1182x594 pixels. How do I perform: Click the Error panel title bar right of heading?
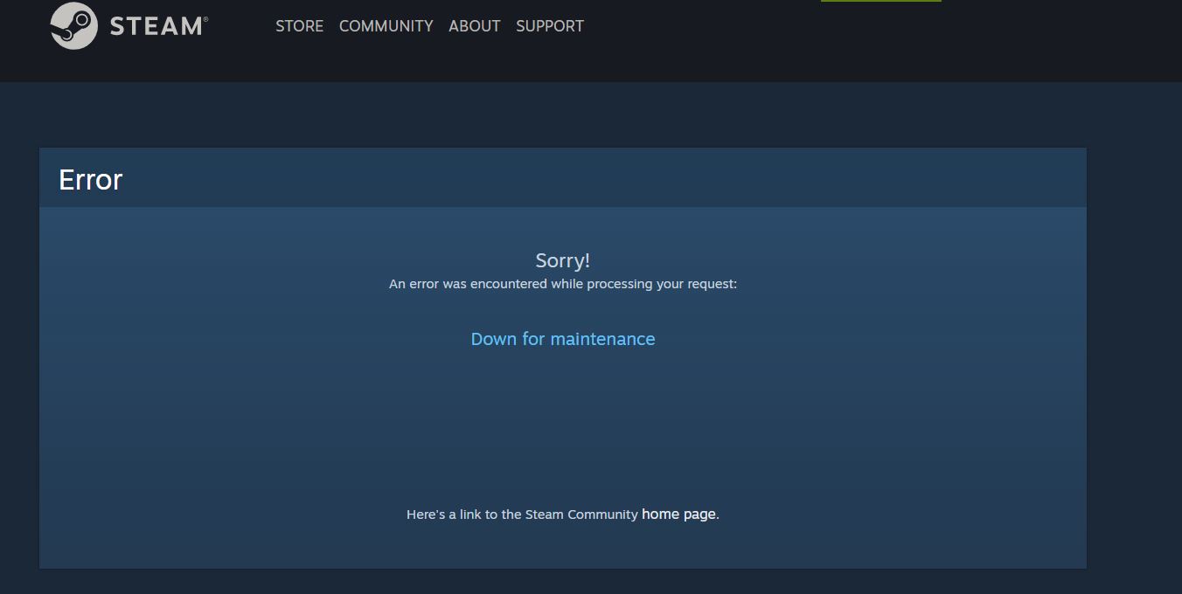(612, 178)
